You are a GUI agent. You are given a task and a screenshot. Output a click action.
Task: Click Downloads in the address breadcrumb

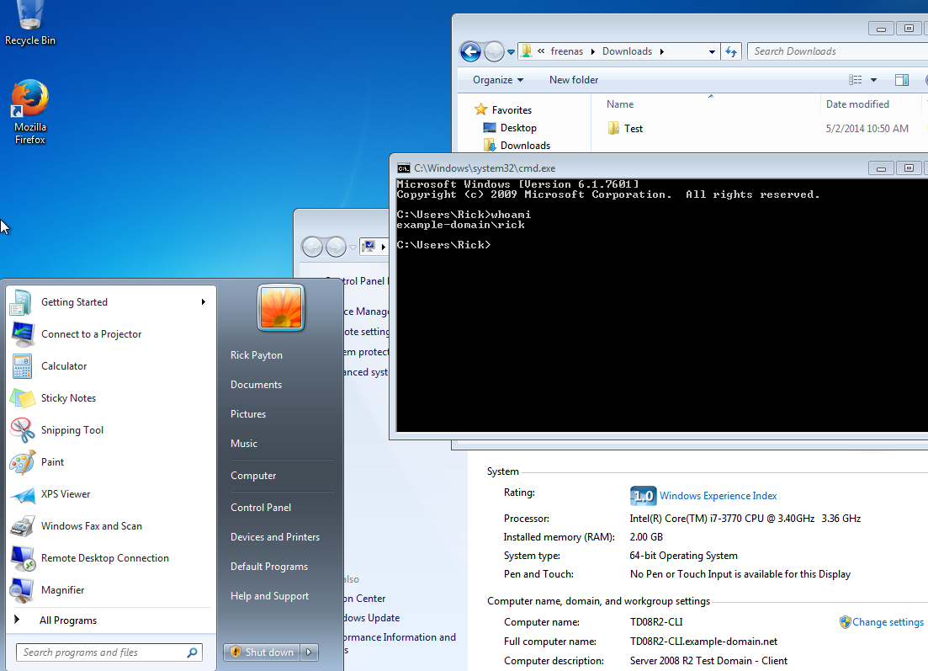coord(627,51)
